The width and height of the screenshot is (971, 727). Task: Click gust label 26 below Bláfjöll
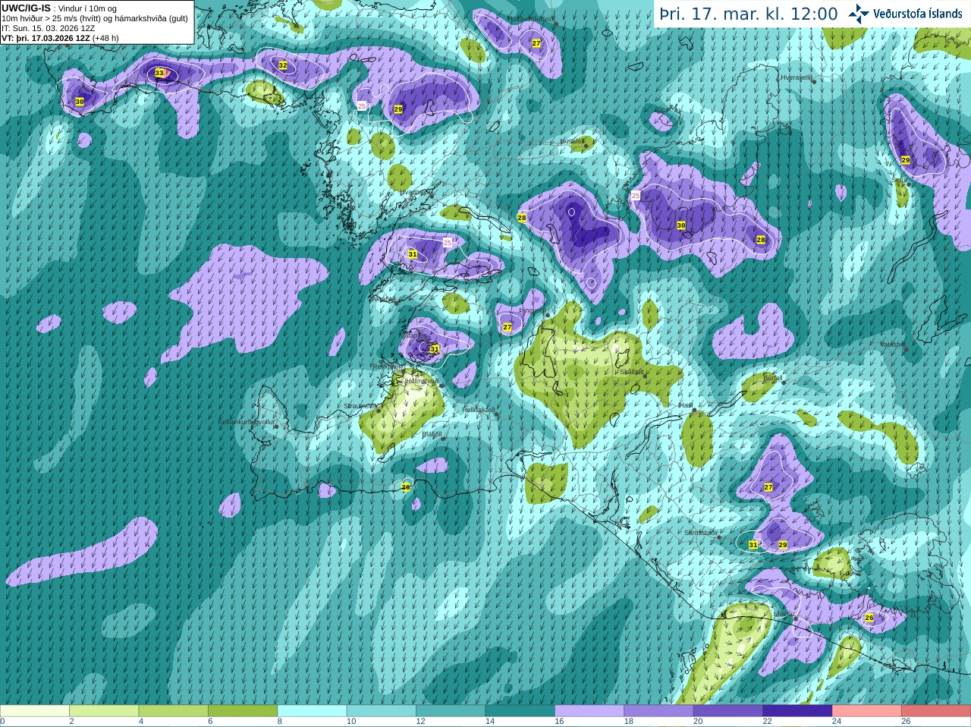(406, 487)
